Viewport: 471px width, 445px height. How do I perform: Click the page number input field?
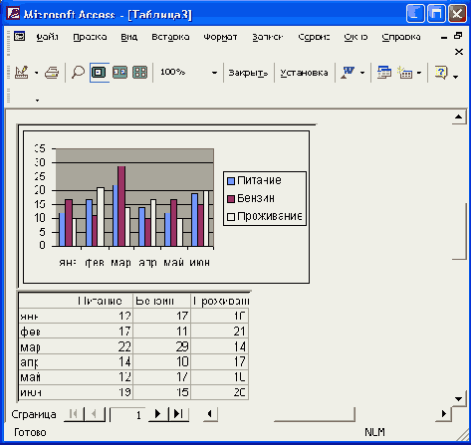127,414
